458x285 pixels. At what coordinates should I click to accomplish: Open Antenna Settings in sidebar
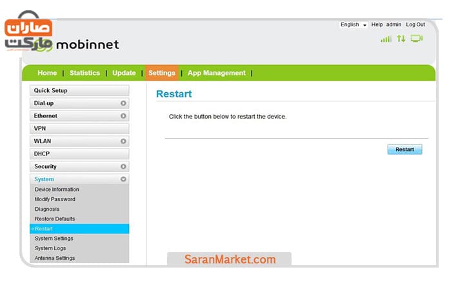(x=55, y=258)
